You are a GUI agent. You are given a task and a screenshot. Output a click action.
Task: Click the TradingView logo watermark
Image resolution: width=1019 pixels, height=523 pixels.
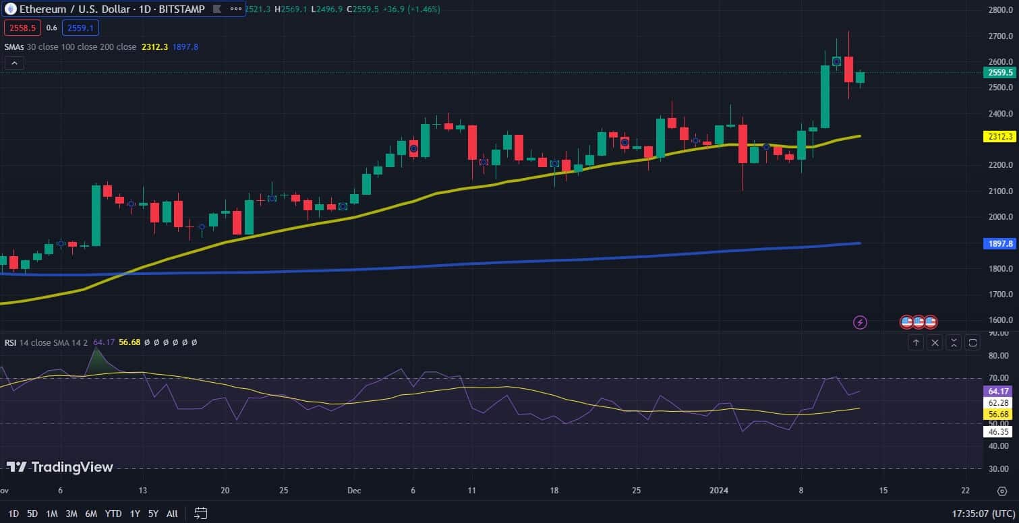pos(61,467)
